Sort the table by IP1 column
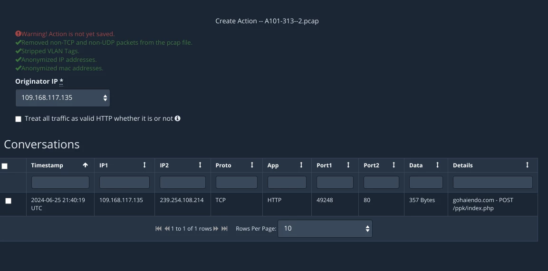 [x=144, y=165]
